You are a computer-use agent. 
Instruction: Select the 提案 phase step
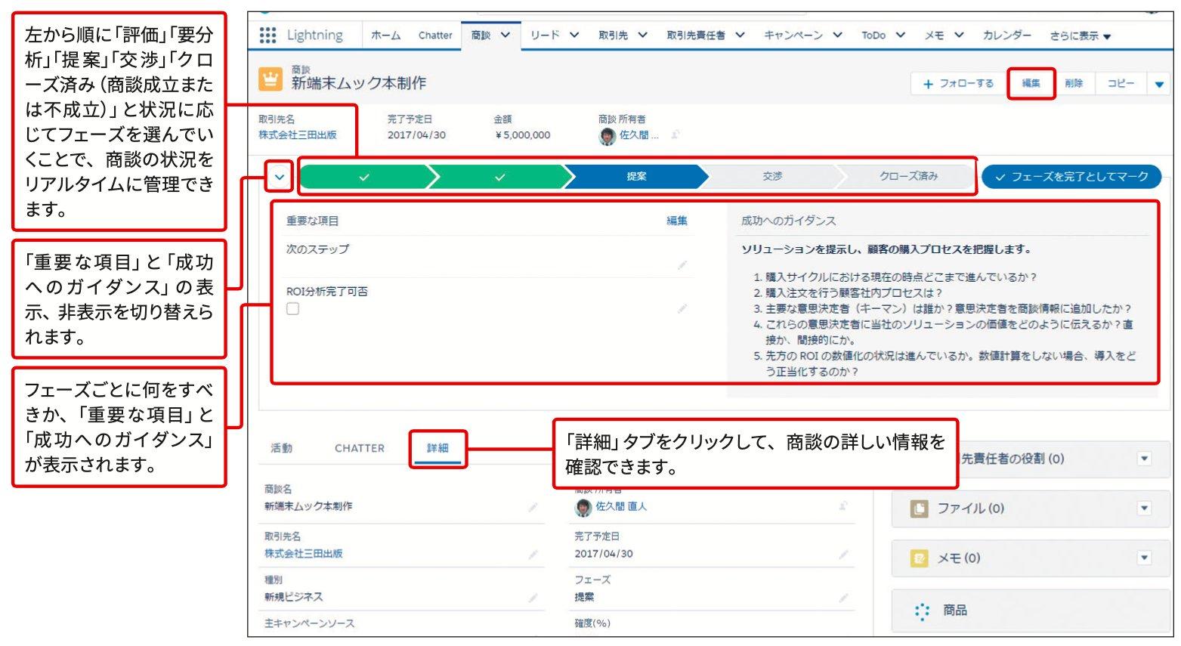coord(636,177)
